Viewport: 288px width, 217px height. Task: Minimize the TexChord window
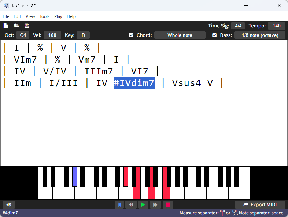246,6
